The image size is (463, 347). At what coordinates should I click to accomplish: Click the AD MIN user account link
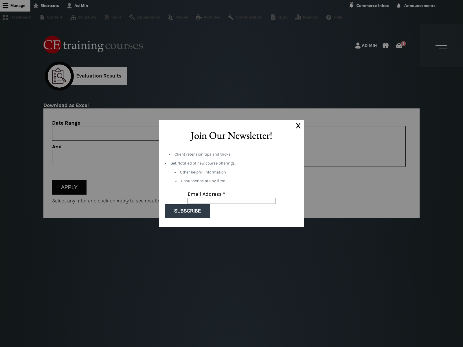click(366, 45)
